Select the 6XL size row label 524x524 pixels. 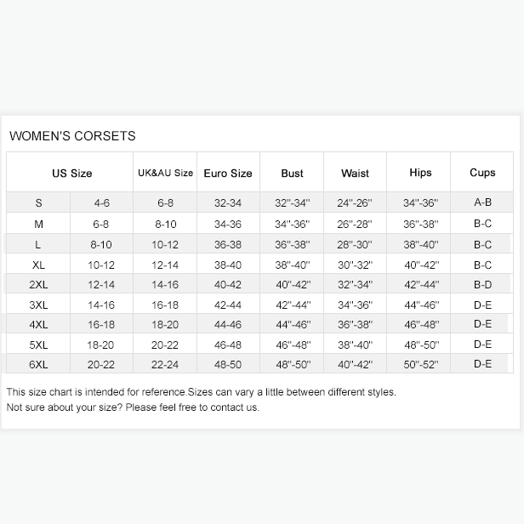click(38, 365)
